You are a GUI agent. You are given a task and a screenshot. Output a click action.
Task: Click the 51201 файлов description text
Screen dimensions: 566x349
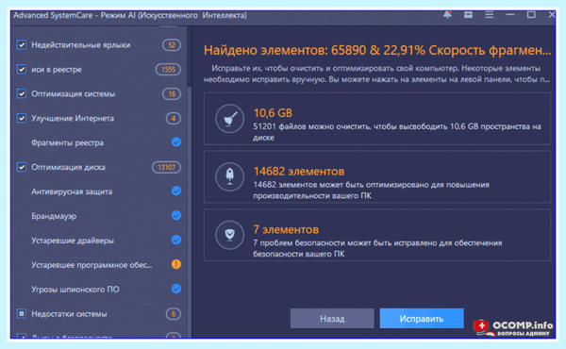(x=397, y=132)
